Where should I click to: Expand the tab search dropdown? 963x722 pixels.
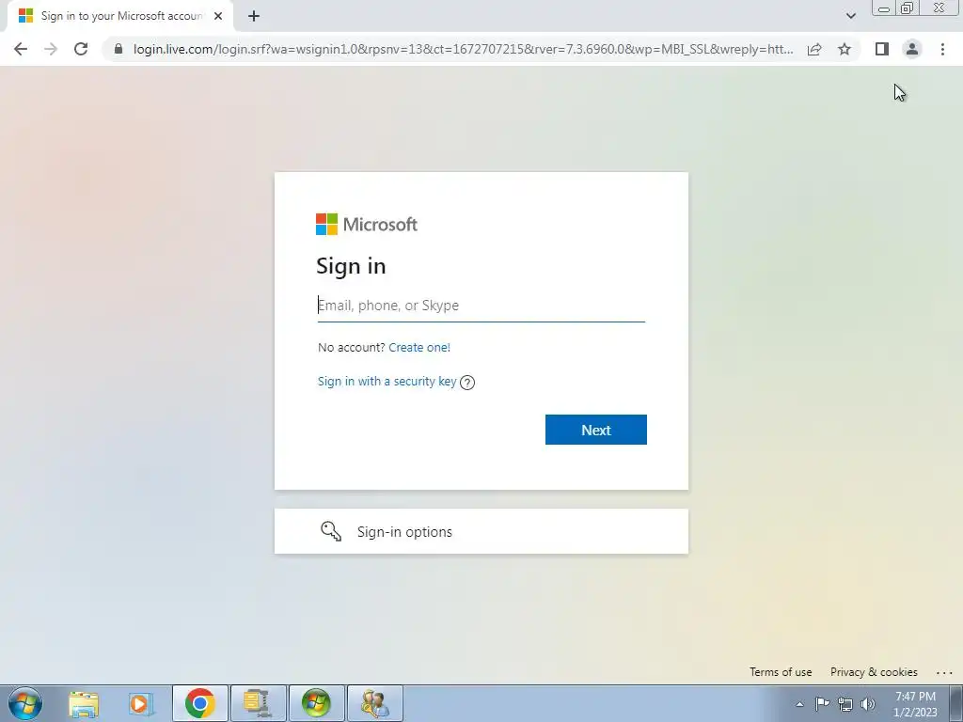(x=850, y=16)
